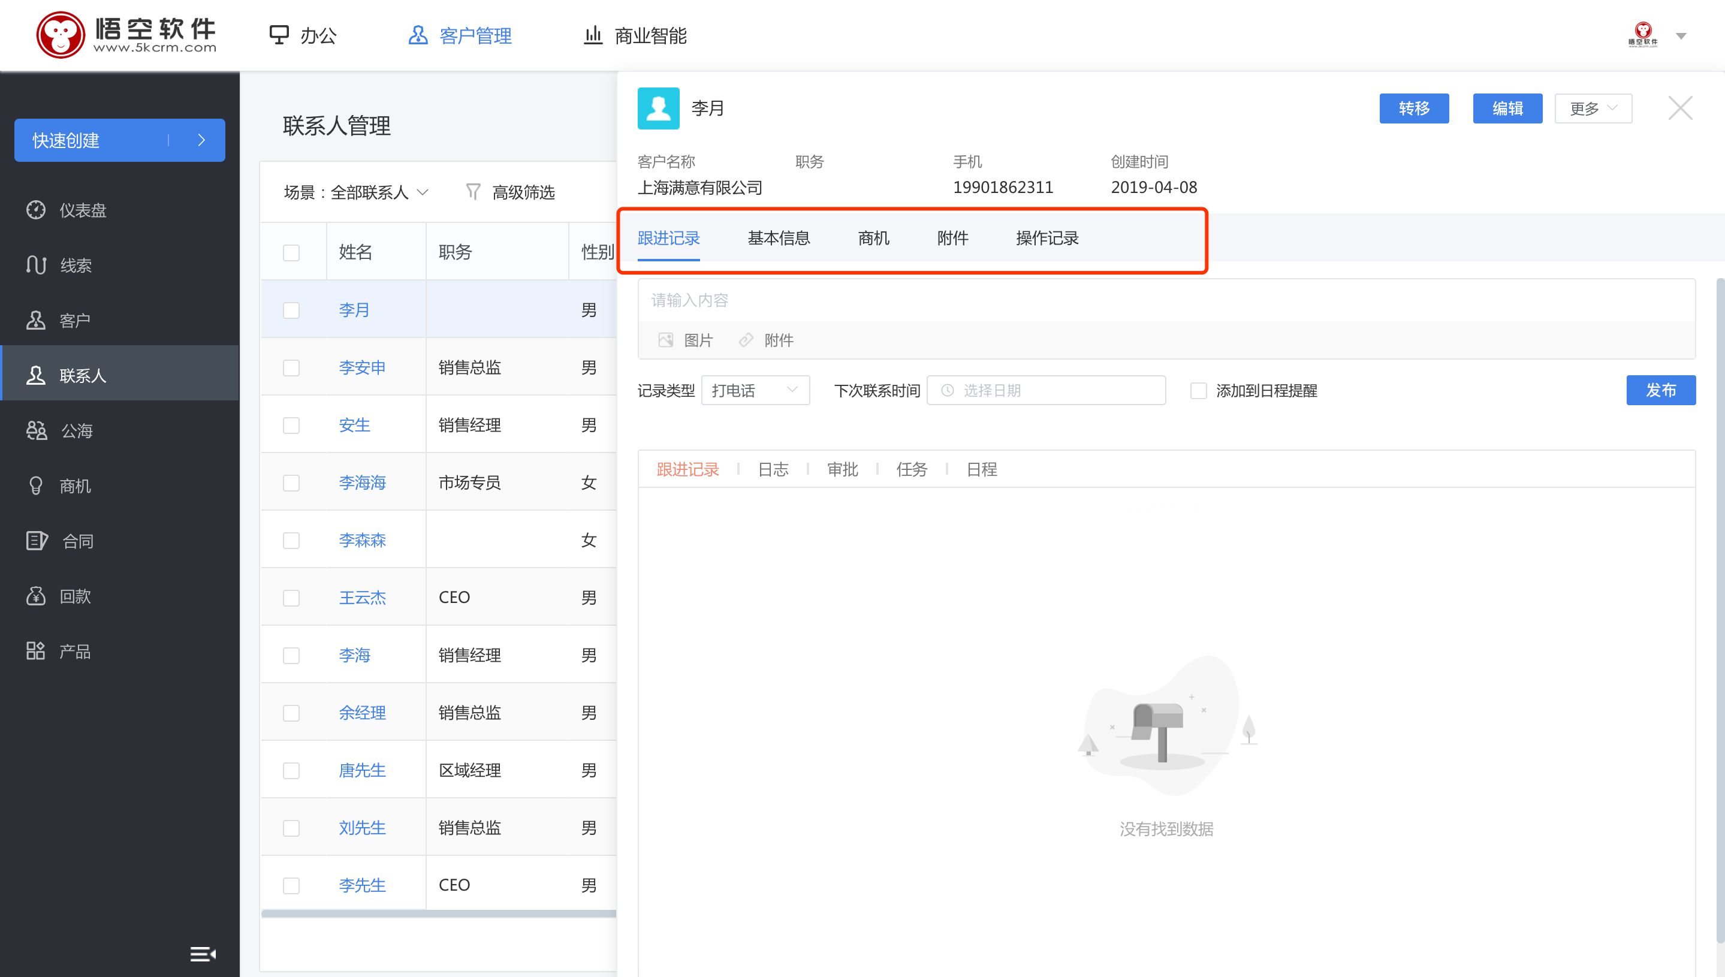Viewport: 1725px width, 977px height.
Task: Click the 图片 image upload icon
Action: coord(665,340)
